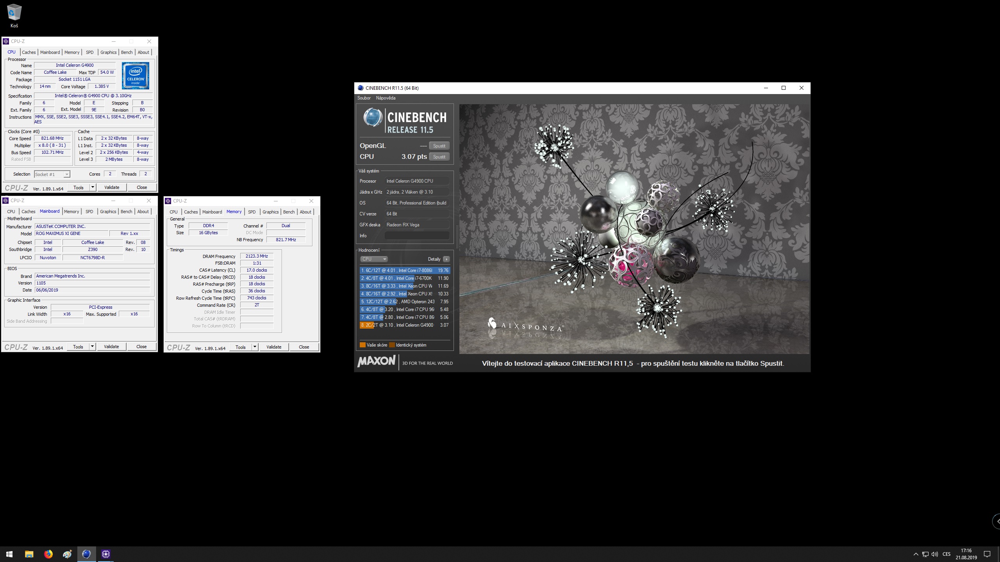Viewport: 1000px width, 562px height.
Task: Select ranking row 8 Intel Celeron G4900
Action: pyautogui.click(x=405, y=325)
